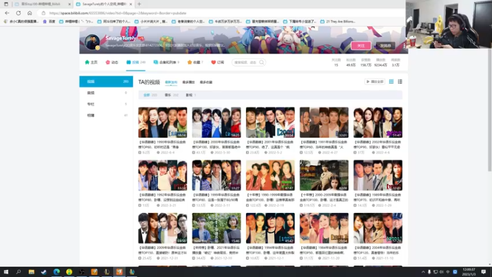Select 相簿 in the left sidebar
The width and height of the screenshot is (492, 277).
pos(106,115)
